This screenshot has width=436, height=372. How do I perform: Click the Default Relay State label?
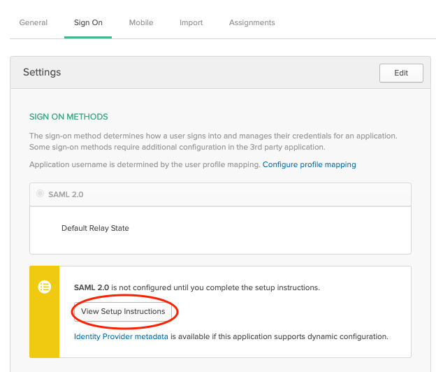(x=95, y=228)
